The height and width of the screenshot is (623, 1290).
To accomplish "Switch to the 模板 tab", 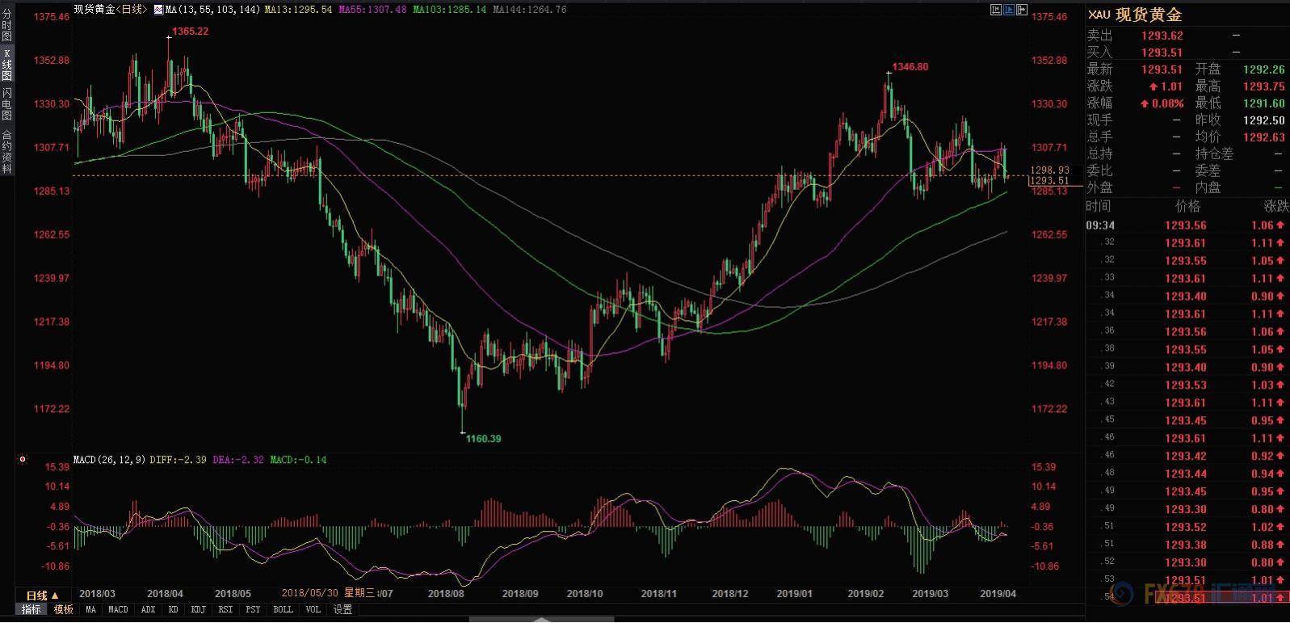I will [x=64, y=610].
